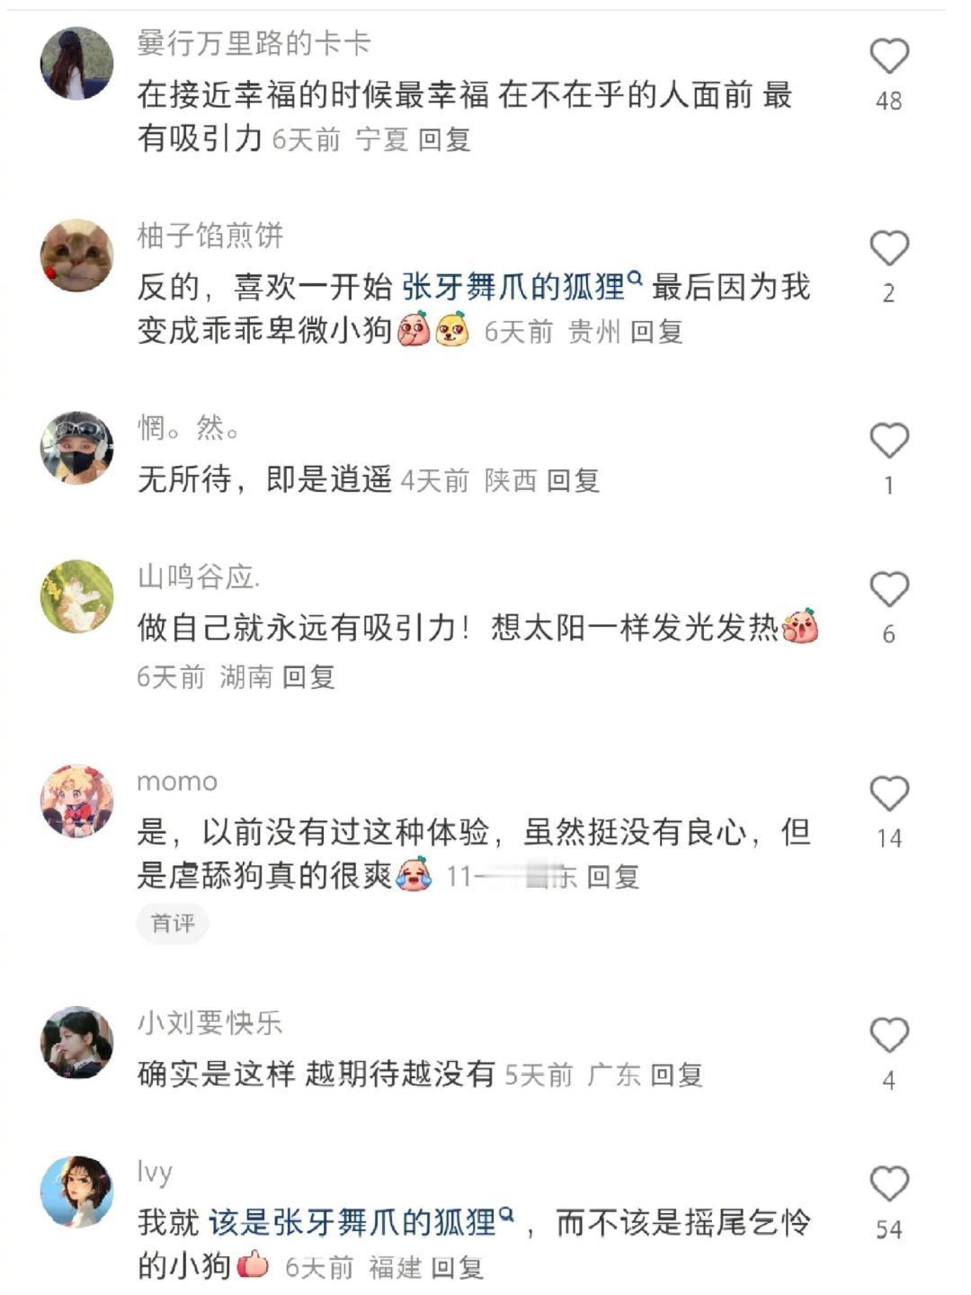Screen dimensions: 971x1295
Task: Open 该是张牙舞爪的狐狸 search link in Ivy's comment
Action: pos(361,1222)
